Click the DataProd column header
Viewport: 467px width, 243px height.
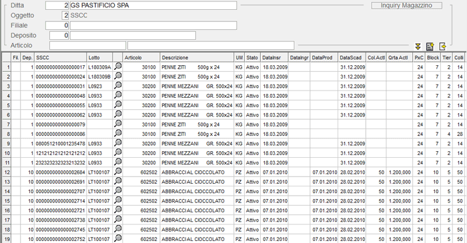click(x=324, y=58)
